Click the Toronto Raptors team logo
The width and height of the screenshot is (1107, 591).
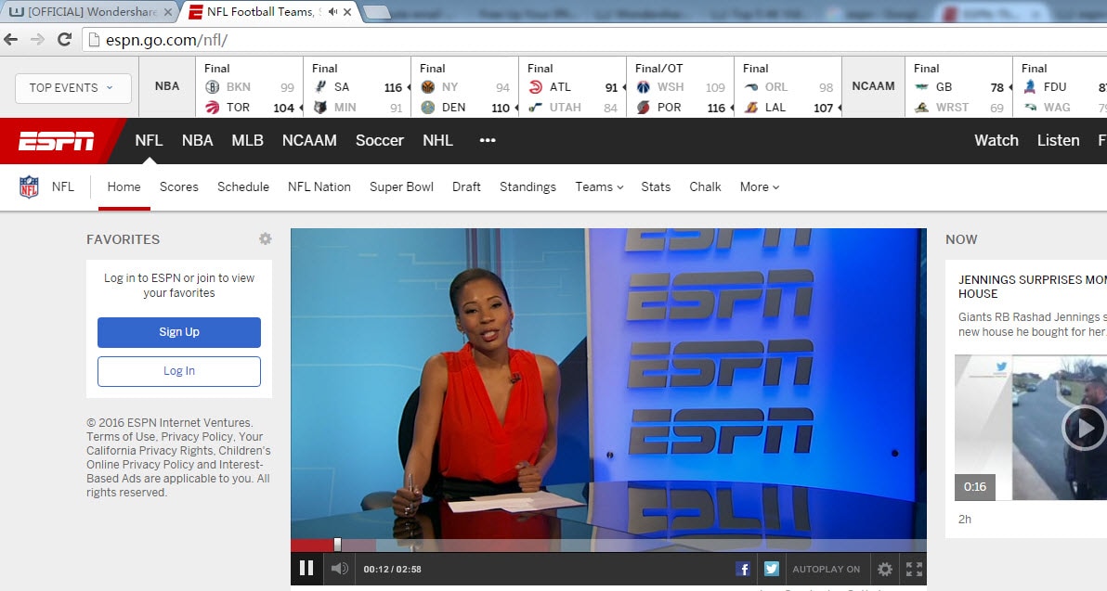213,108
